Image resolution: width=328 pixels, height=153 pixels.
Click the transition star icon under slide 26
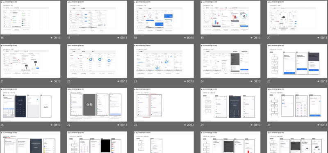pos(52,125)
